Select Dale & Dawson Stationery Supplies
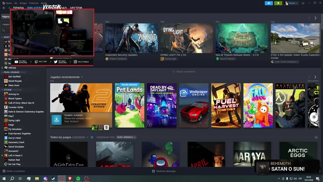Image resolution: width=323 pixels, height=182 pixels. (26, 111)
